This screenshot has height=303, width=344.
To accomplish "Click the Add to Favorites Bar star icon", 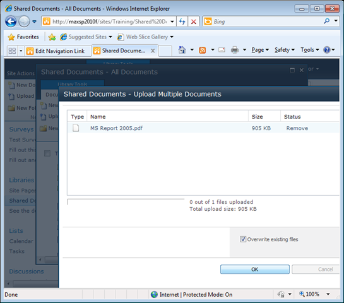I will [x=52, y=37].
